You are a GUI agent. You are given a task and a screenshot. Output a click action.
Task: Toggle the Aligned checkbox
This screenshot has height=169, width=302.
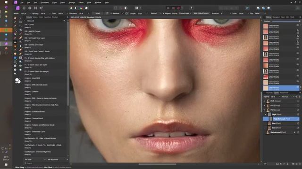click(x=164, y=14)
